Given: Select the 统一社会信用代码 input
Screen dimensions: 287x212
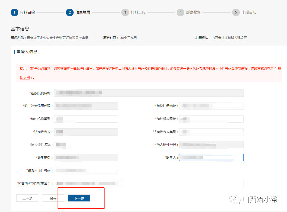Looking at the screenshot, I should pyautogui.click(x=86, y=106).
